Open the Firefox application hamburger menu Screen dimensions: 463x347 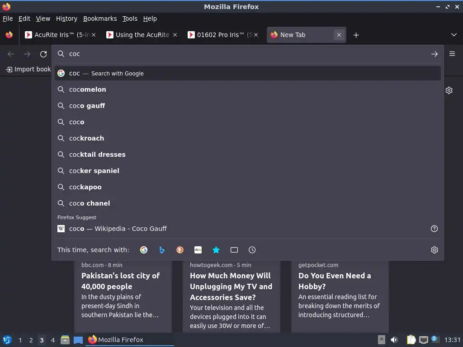point(452,54)
